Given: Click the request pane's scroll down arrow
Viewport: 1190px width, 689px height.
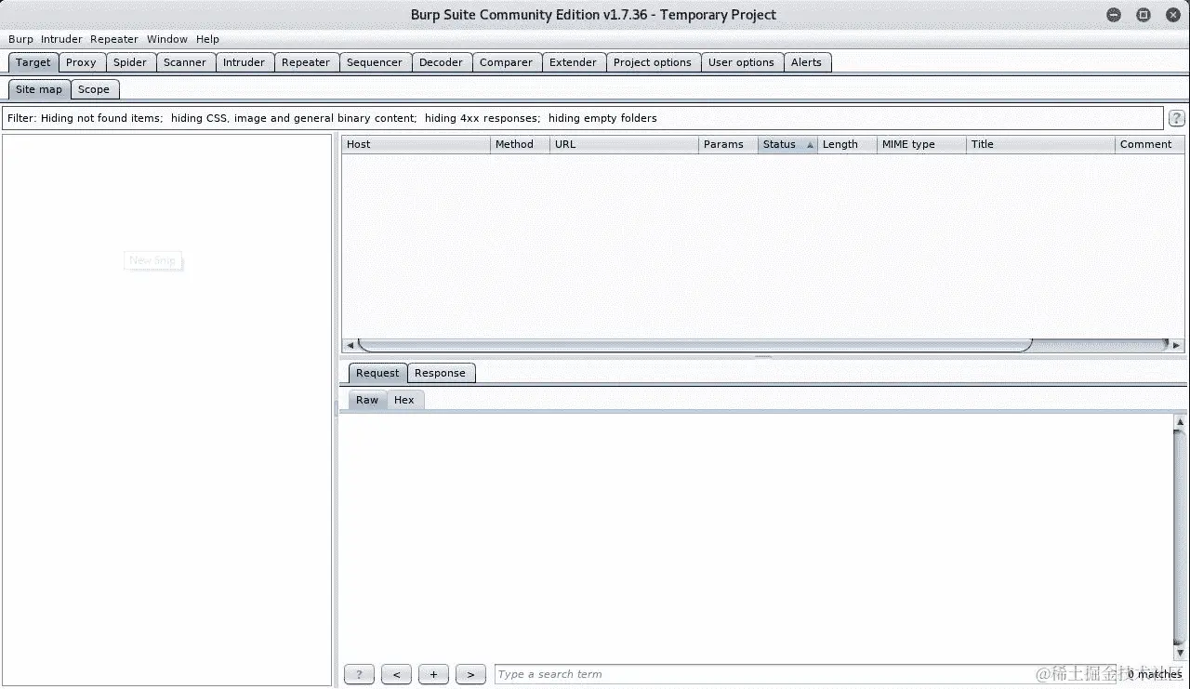Looking at the screenshot, I should point(1181,655).
